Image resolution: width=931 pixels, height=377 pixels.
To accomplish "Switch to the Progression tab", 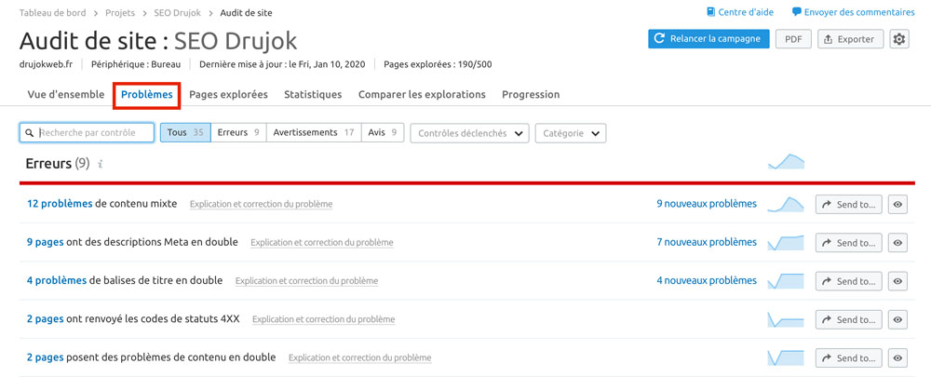I will (x=531, y=94).
